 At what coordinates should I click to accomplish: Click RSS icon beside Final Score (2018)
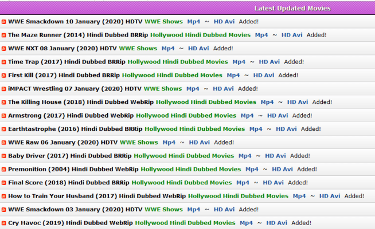[4, 183]
